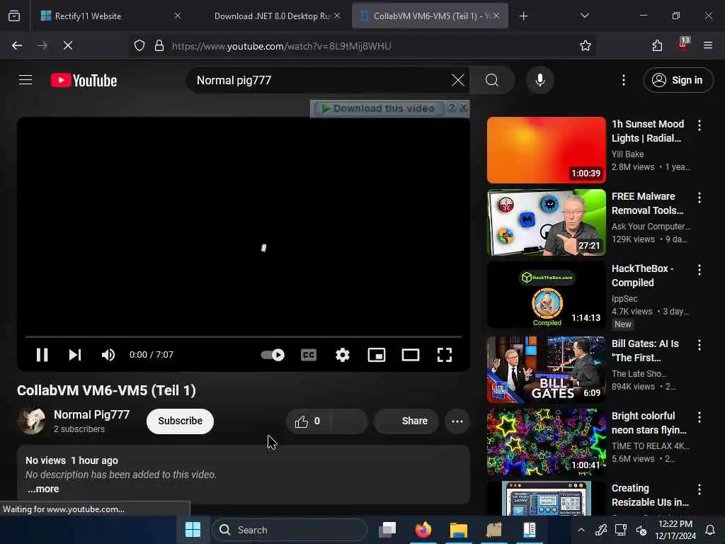This screenshot has width=725, height=544.
Task: Open Firefox application menu
Action: point(707,45)
